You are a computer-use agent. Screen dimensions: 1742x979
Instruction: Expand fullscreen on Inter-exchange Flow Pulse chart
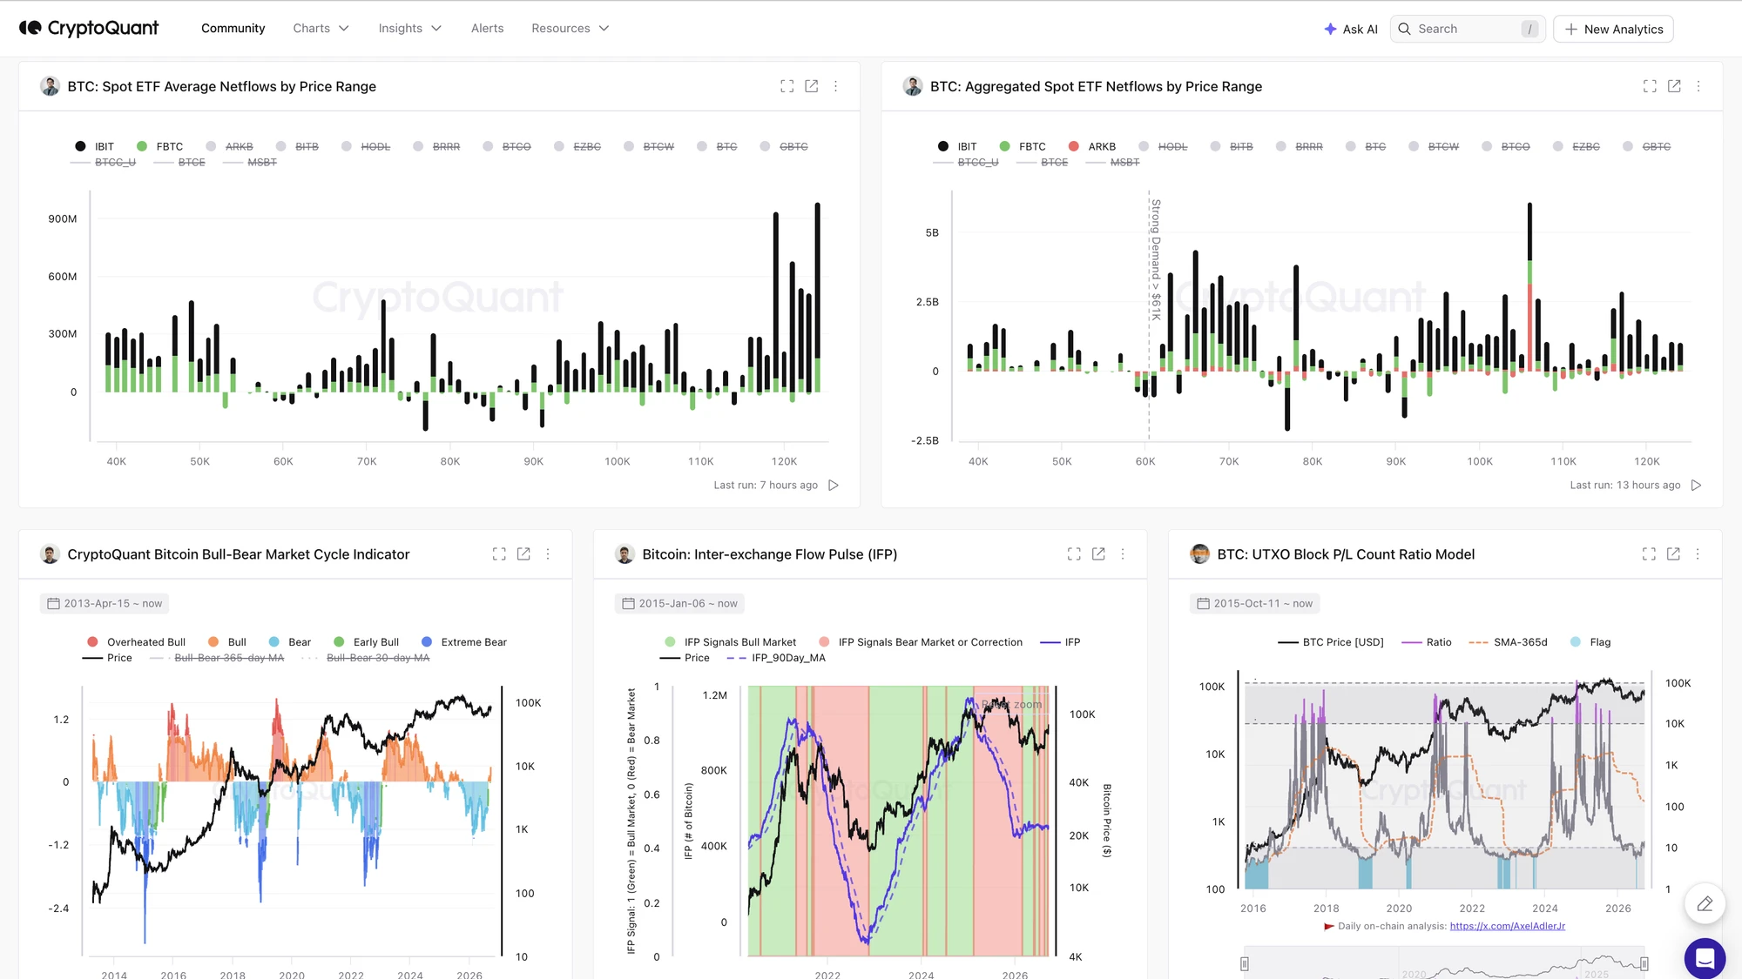pyautogui.click(x=1074, y=554)
